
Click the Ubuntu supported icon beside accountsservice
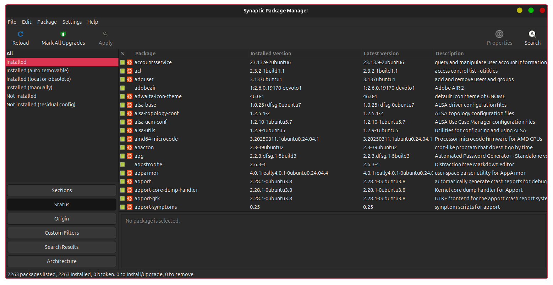130,62
